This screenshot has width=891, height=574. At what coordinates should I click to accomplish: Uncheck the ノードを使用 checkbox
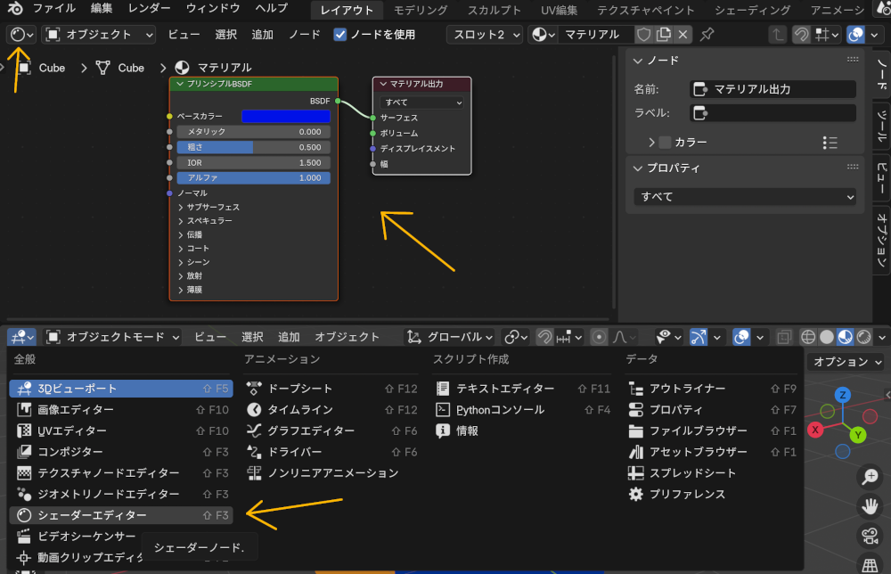(x=339, y=35)
